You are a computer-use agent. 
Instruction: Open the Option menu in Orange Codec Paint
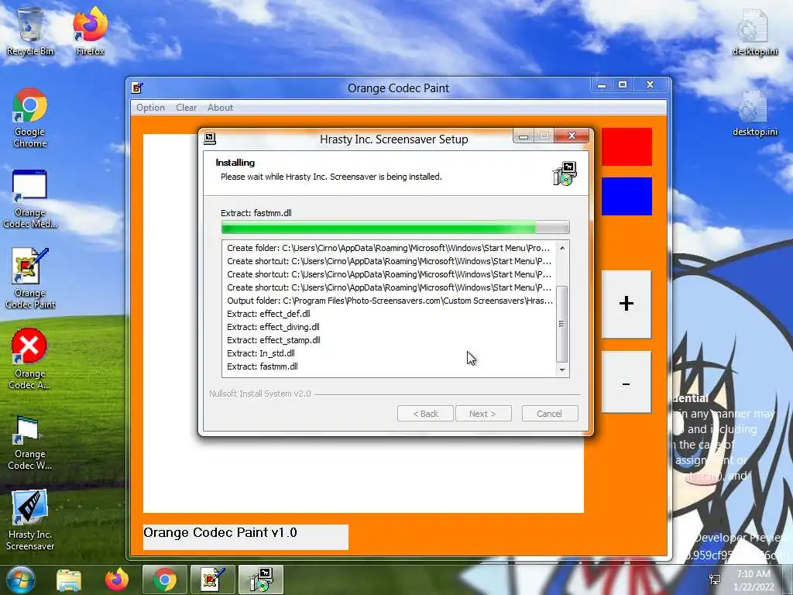click(151, 107)
